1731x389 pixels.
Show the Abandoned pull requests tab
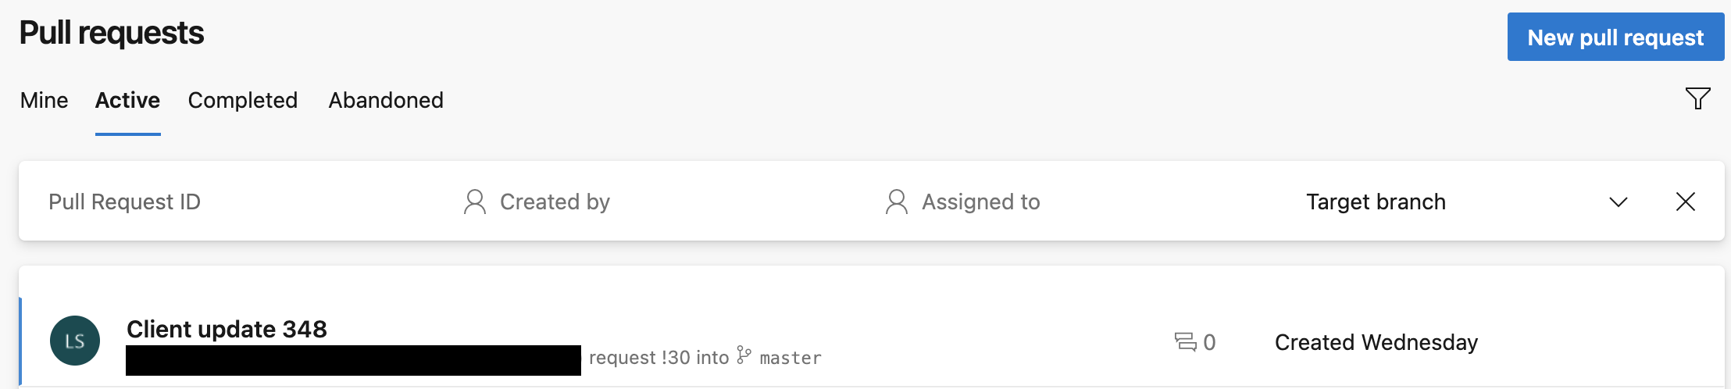coord(386,100)
